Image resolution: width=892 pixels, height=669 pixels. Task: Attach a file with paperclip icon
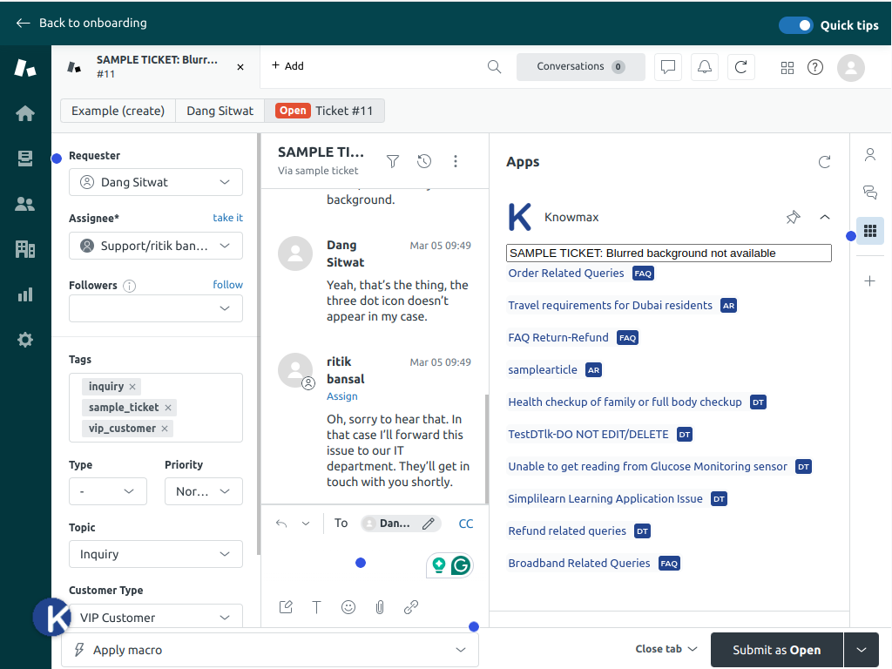380,607
